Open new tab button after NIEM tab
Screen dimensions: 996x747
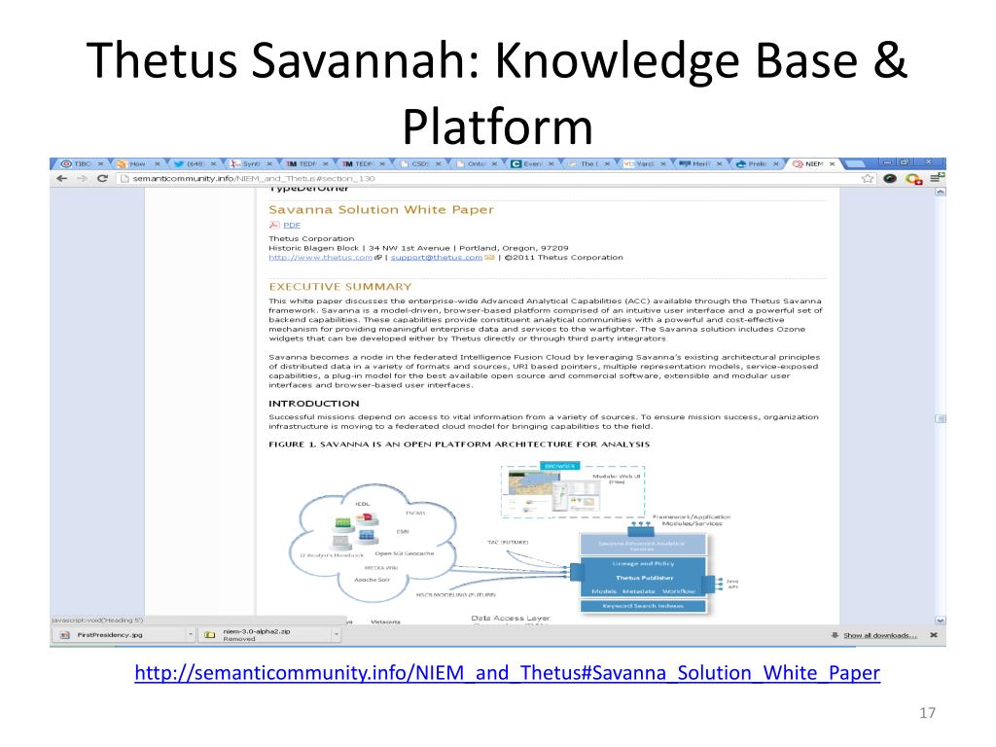[x=854, y=163]
